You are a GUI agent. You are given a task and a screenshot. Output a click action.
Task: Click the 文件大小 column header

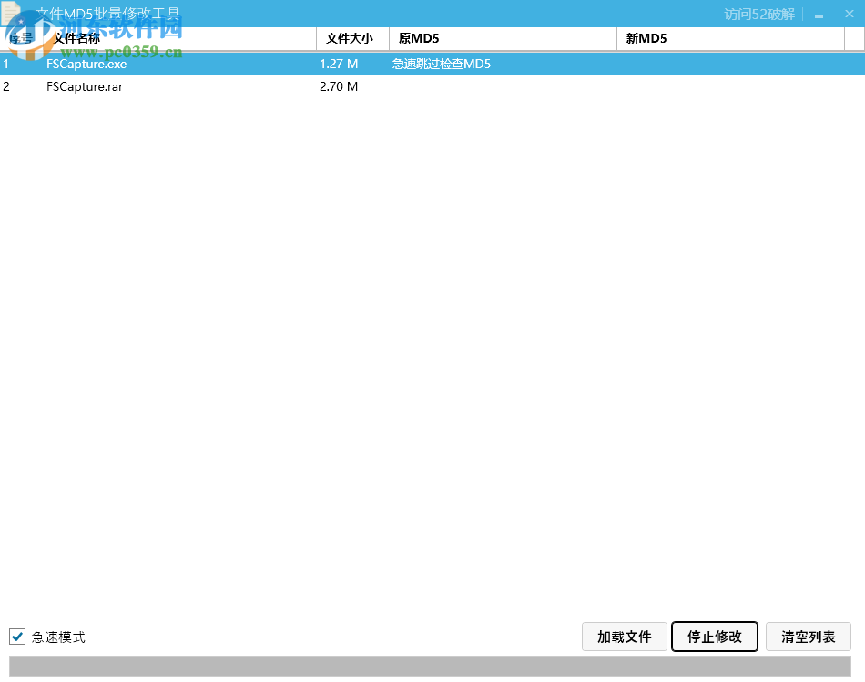tap(351, 38)
